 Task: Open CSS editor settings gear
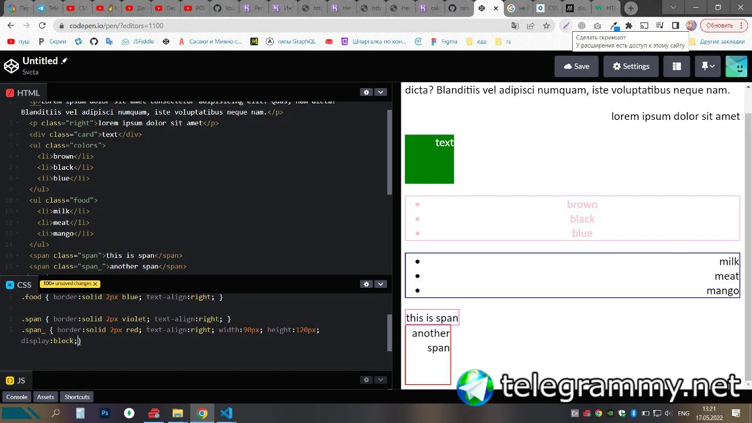[367, 284]
